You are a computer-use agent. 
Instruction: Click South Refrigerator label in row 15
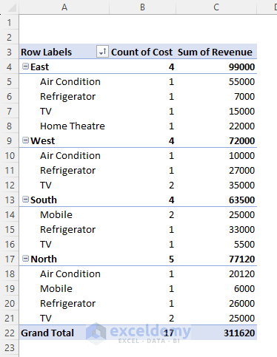pyautogui.click(x=67, y=229)
